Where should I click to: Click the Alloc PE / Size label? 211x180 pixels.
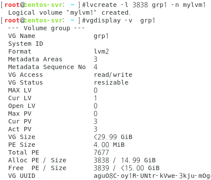pos(37,160)
